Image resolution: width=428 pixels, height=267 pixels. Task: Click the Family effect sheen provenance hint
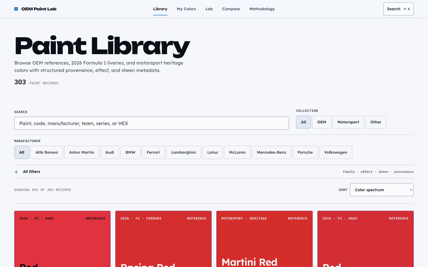[378, 172]
